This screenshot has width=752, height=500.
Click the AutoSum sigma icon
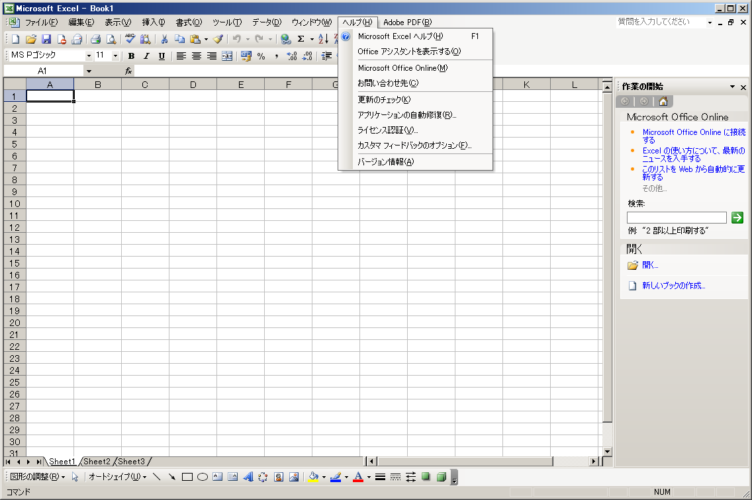(x=301, y=39)
